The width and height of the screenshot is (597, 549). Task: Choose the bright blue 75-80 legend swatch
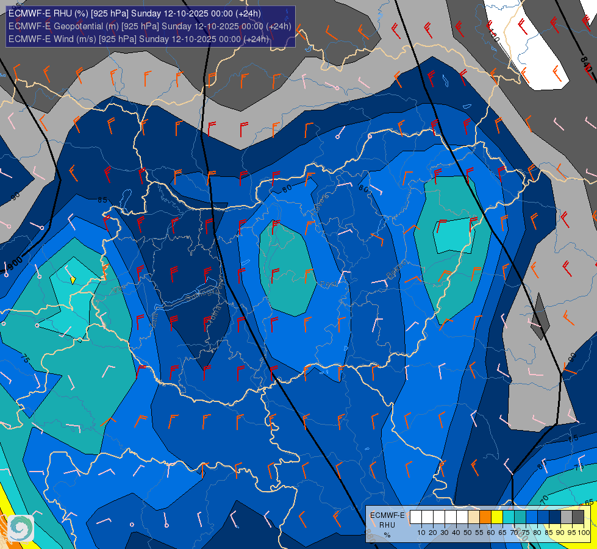pyautogui.click(x=532, y=517)
